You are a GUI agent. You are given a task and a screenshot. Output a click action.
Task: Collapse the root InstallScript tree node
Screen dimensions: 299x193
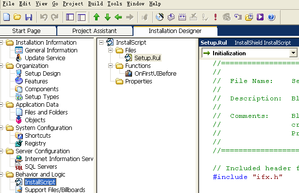coord(101,43)
